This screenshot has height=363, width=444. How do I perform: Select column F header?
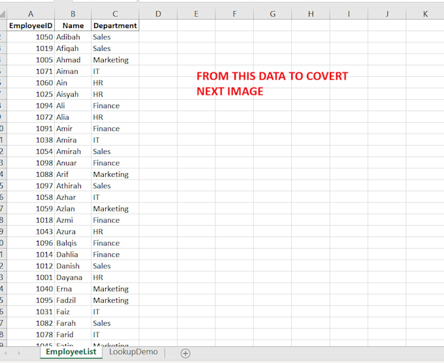click(234, 14)
